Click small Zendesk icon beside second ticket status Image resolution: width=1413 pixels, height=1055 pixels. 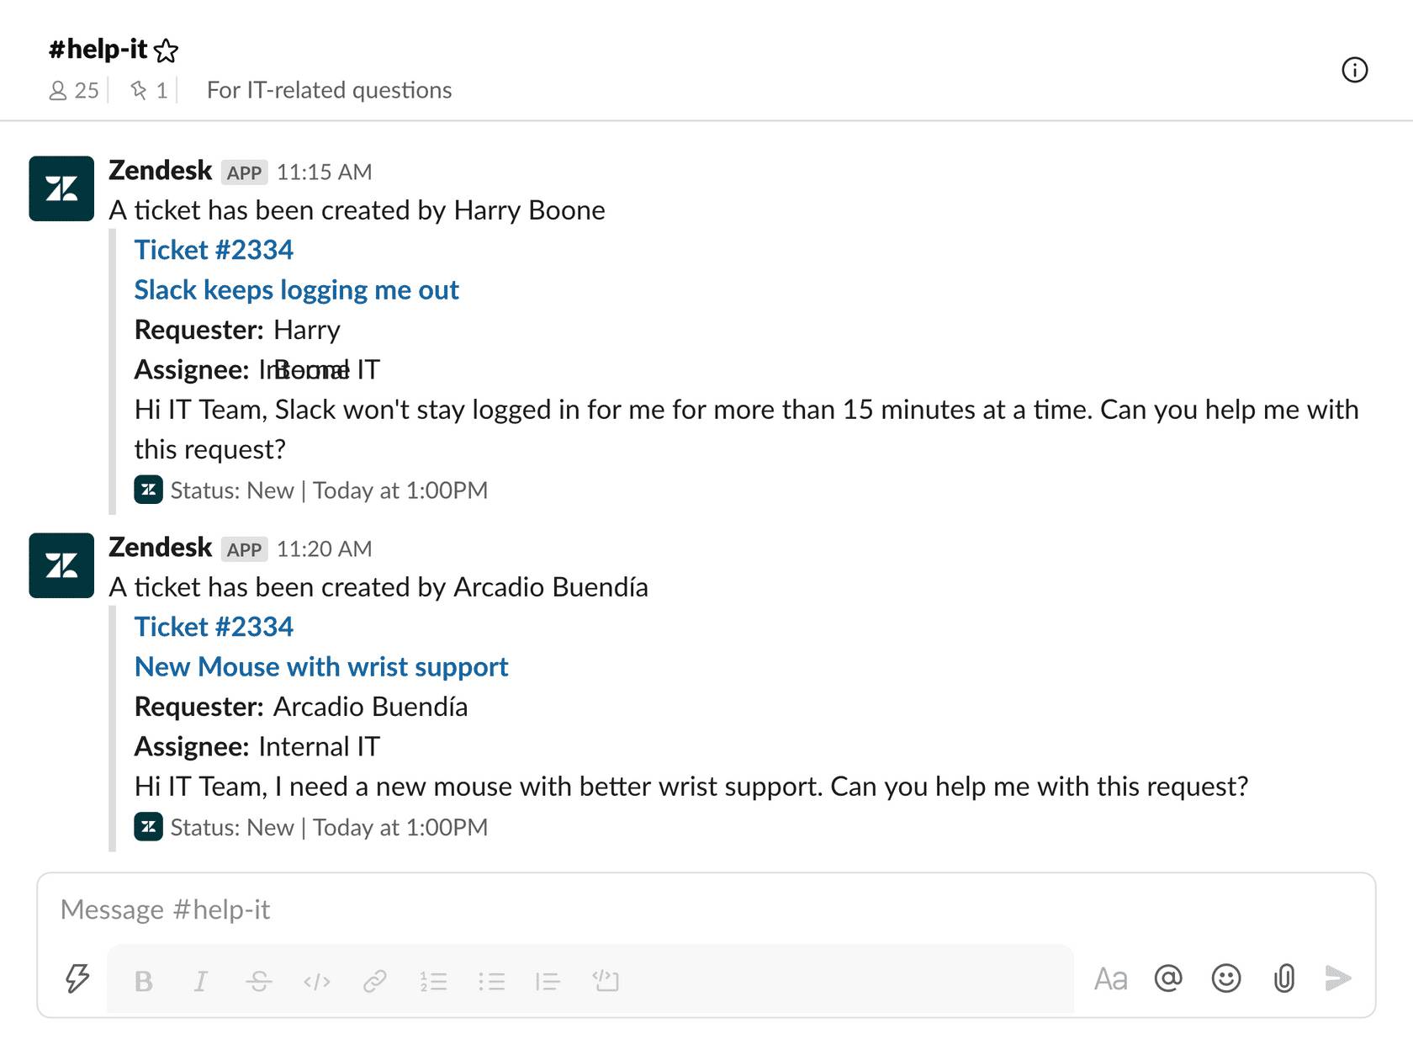tap(148, 827)
